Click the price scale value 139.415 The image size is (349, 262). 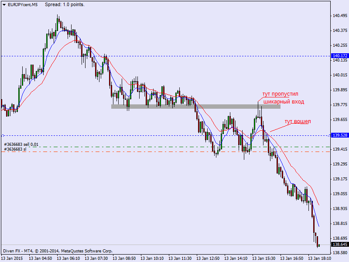[x=340, y=149]
